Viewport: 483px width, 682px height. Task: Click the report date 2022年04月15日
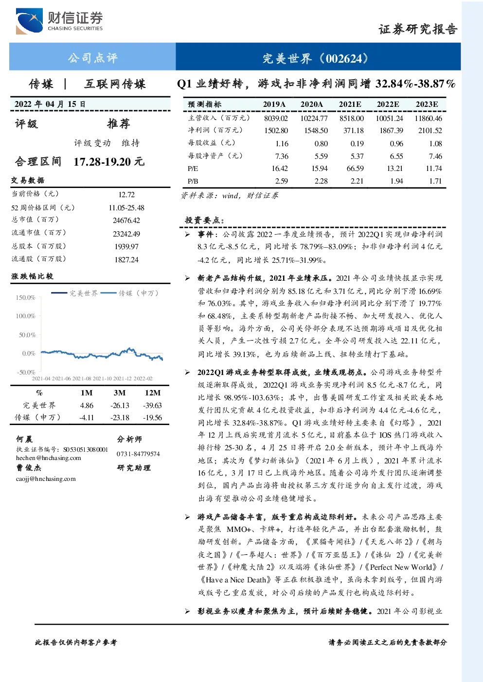click(50, 104)
